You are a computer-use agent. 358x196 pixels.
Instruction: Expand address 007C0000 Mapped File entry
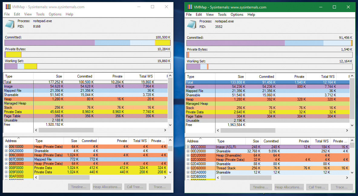click(x=6, y=159)
